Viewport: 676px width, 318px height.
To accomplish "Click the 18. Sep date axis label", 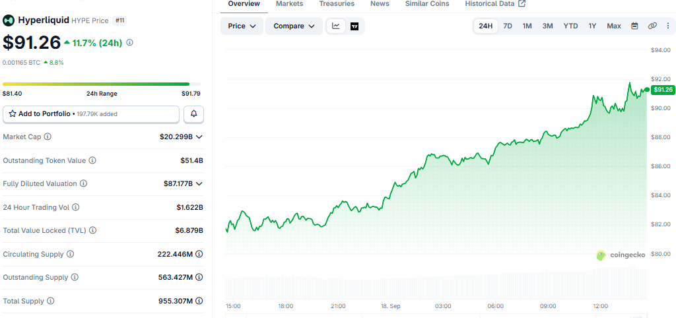I will coord(391,306).
